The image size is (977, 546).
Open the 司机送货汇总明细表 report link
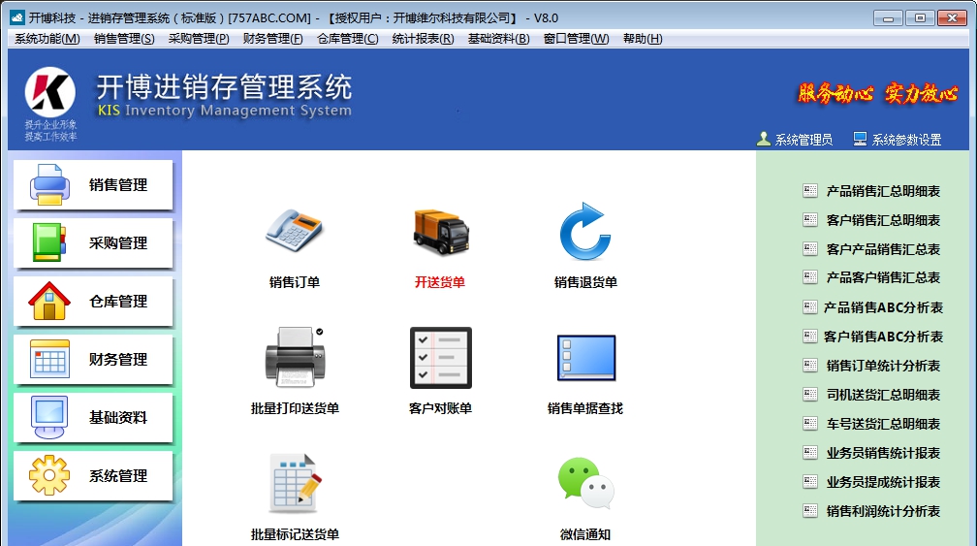[x=883, y=395]
